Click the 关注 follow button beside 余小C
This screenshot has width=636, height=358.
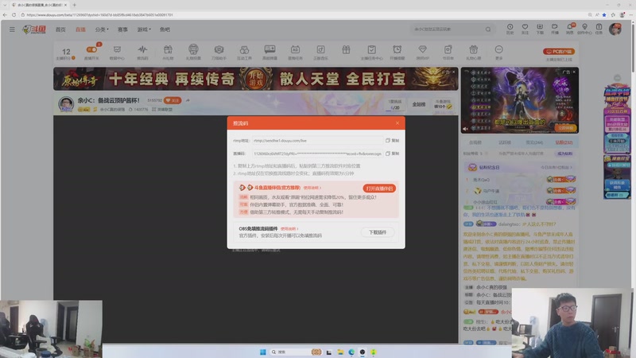(173, 100)
